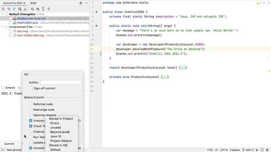Click the commit message text area
The image size is (271, 152).
11,115
